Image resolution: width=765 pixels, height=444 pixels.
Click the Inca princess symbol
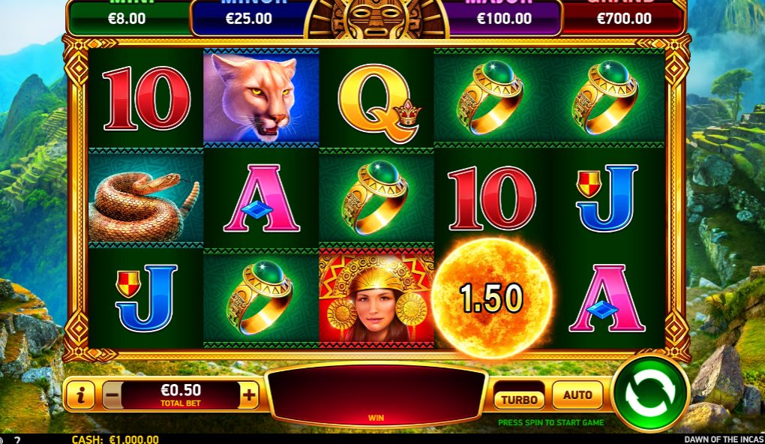click(376, 298)
